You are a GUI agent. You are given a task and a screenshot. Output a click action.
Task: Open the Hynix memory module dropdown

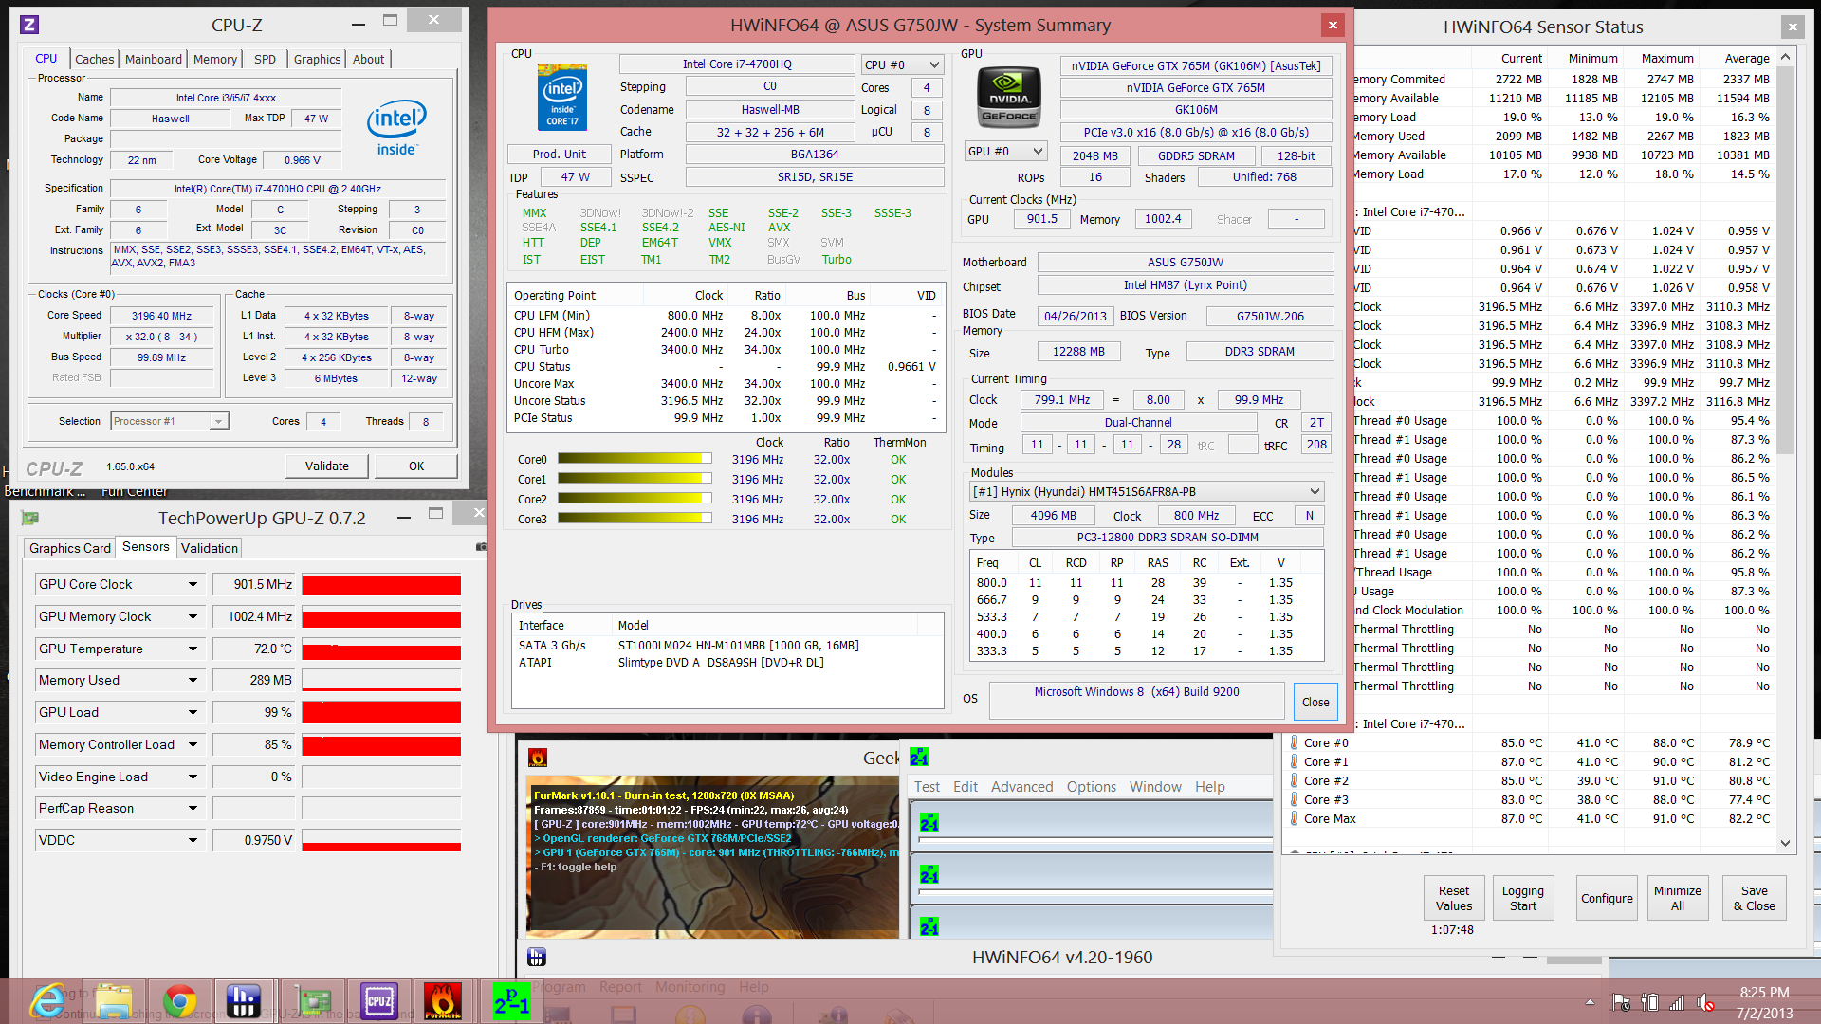tap(1315, 491)
